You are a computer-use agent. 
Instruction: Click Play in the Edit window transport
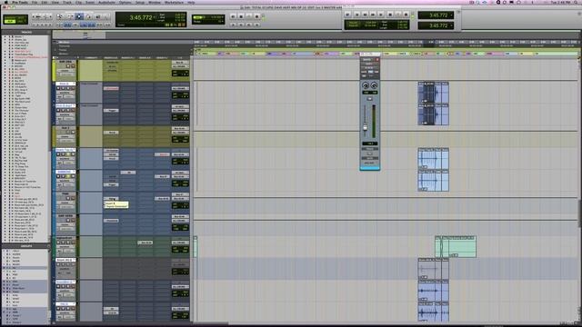coord(248,16)
